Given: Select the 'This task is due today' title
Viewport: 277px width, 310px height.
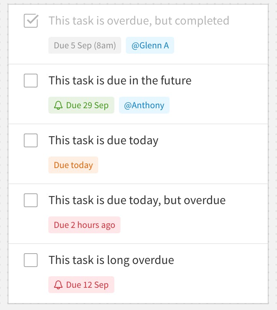Looking at the screenshot, I should pyautogui.click(x=103, y=140).
